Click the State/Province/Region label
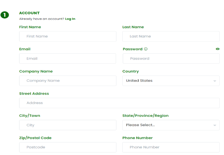 (145, 116)
